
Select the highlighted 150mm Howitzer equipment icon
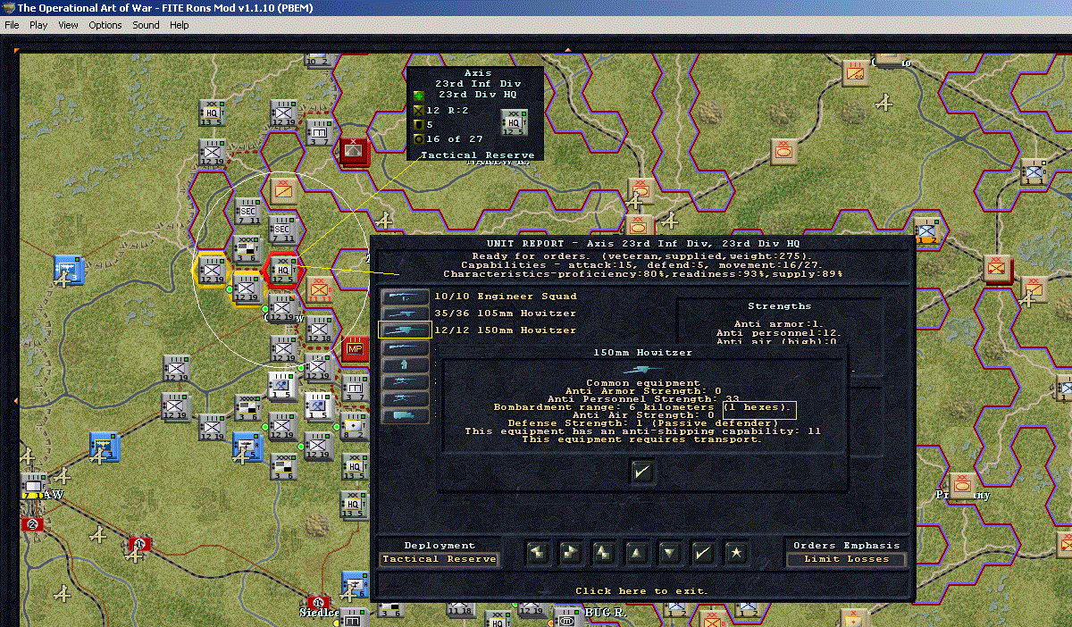[403, 330]
